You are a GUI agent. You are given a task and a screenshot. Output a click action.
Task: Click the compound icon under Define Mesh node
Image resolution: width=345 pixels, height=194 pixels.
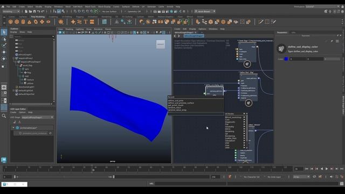249,103
